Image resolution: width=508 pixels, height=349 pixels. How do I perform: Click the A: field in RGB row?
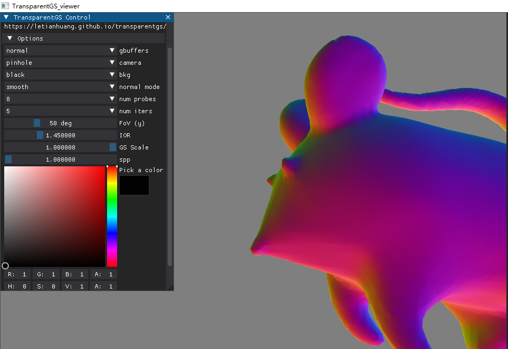pos(104,274)
